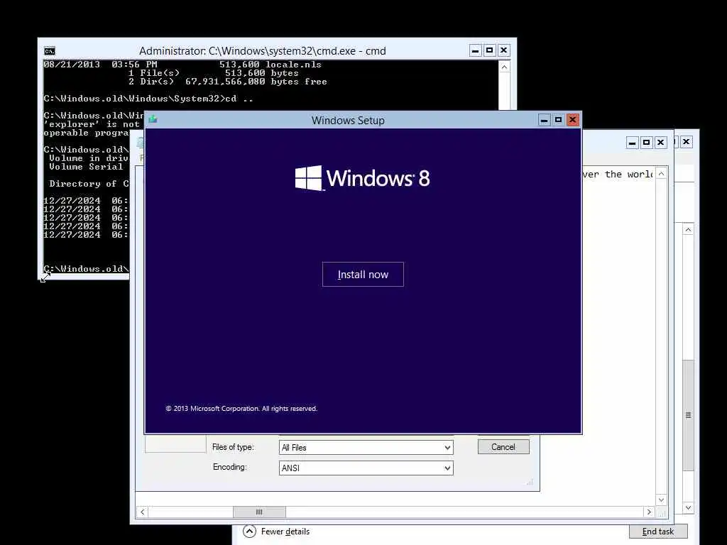Click the cmd.exe window title text
Screen dimensions: 727x545
(263, 51)
